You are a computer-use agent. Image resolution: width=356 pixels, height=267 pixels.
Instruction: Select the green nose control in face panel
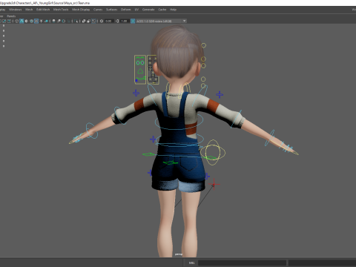click(140, 71)
